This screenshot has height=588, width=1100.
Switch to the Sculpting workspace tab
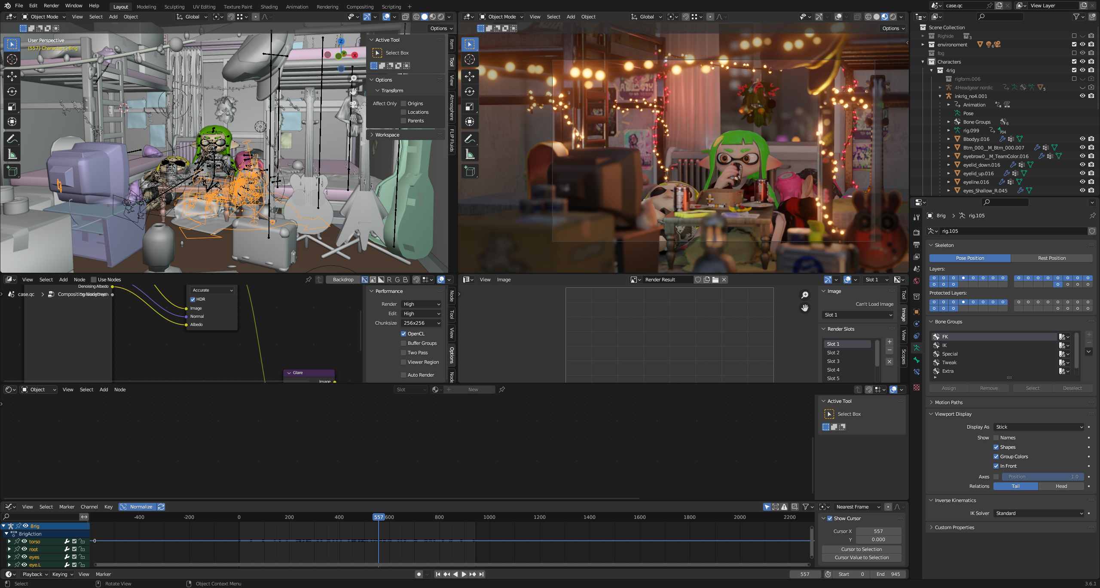click(x=174, y=7)
